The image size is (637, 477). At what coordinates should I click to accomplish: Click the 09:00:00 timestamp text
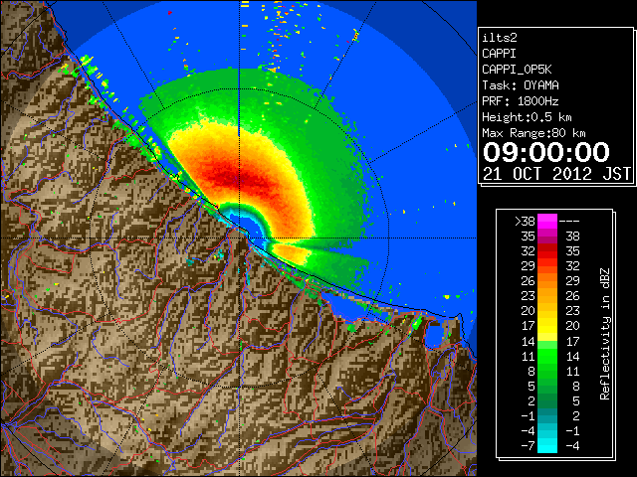point(546,152)
